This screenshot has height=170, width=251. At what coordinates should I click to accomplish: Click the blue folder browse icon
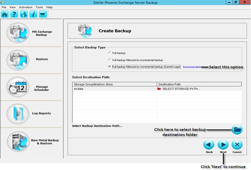pos(237,130)
